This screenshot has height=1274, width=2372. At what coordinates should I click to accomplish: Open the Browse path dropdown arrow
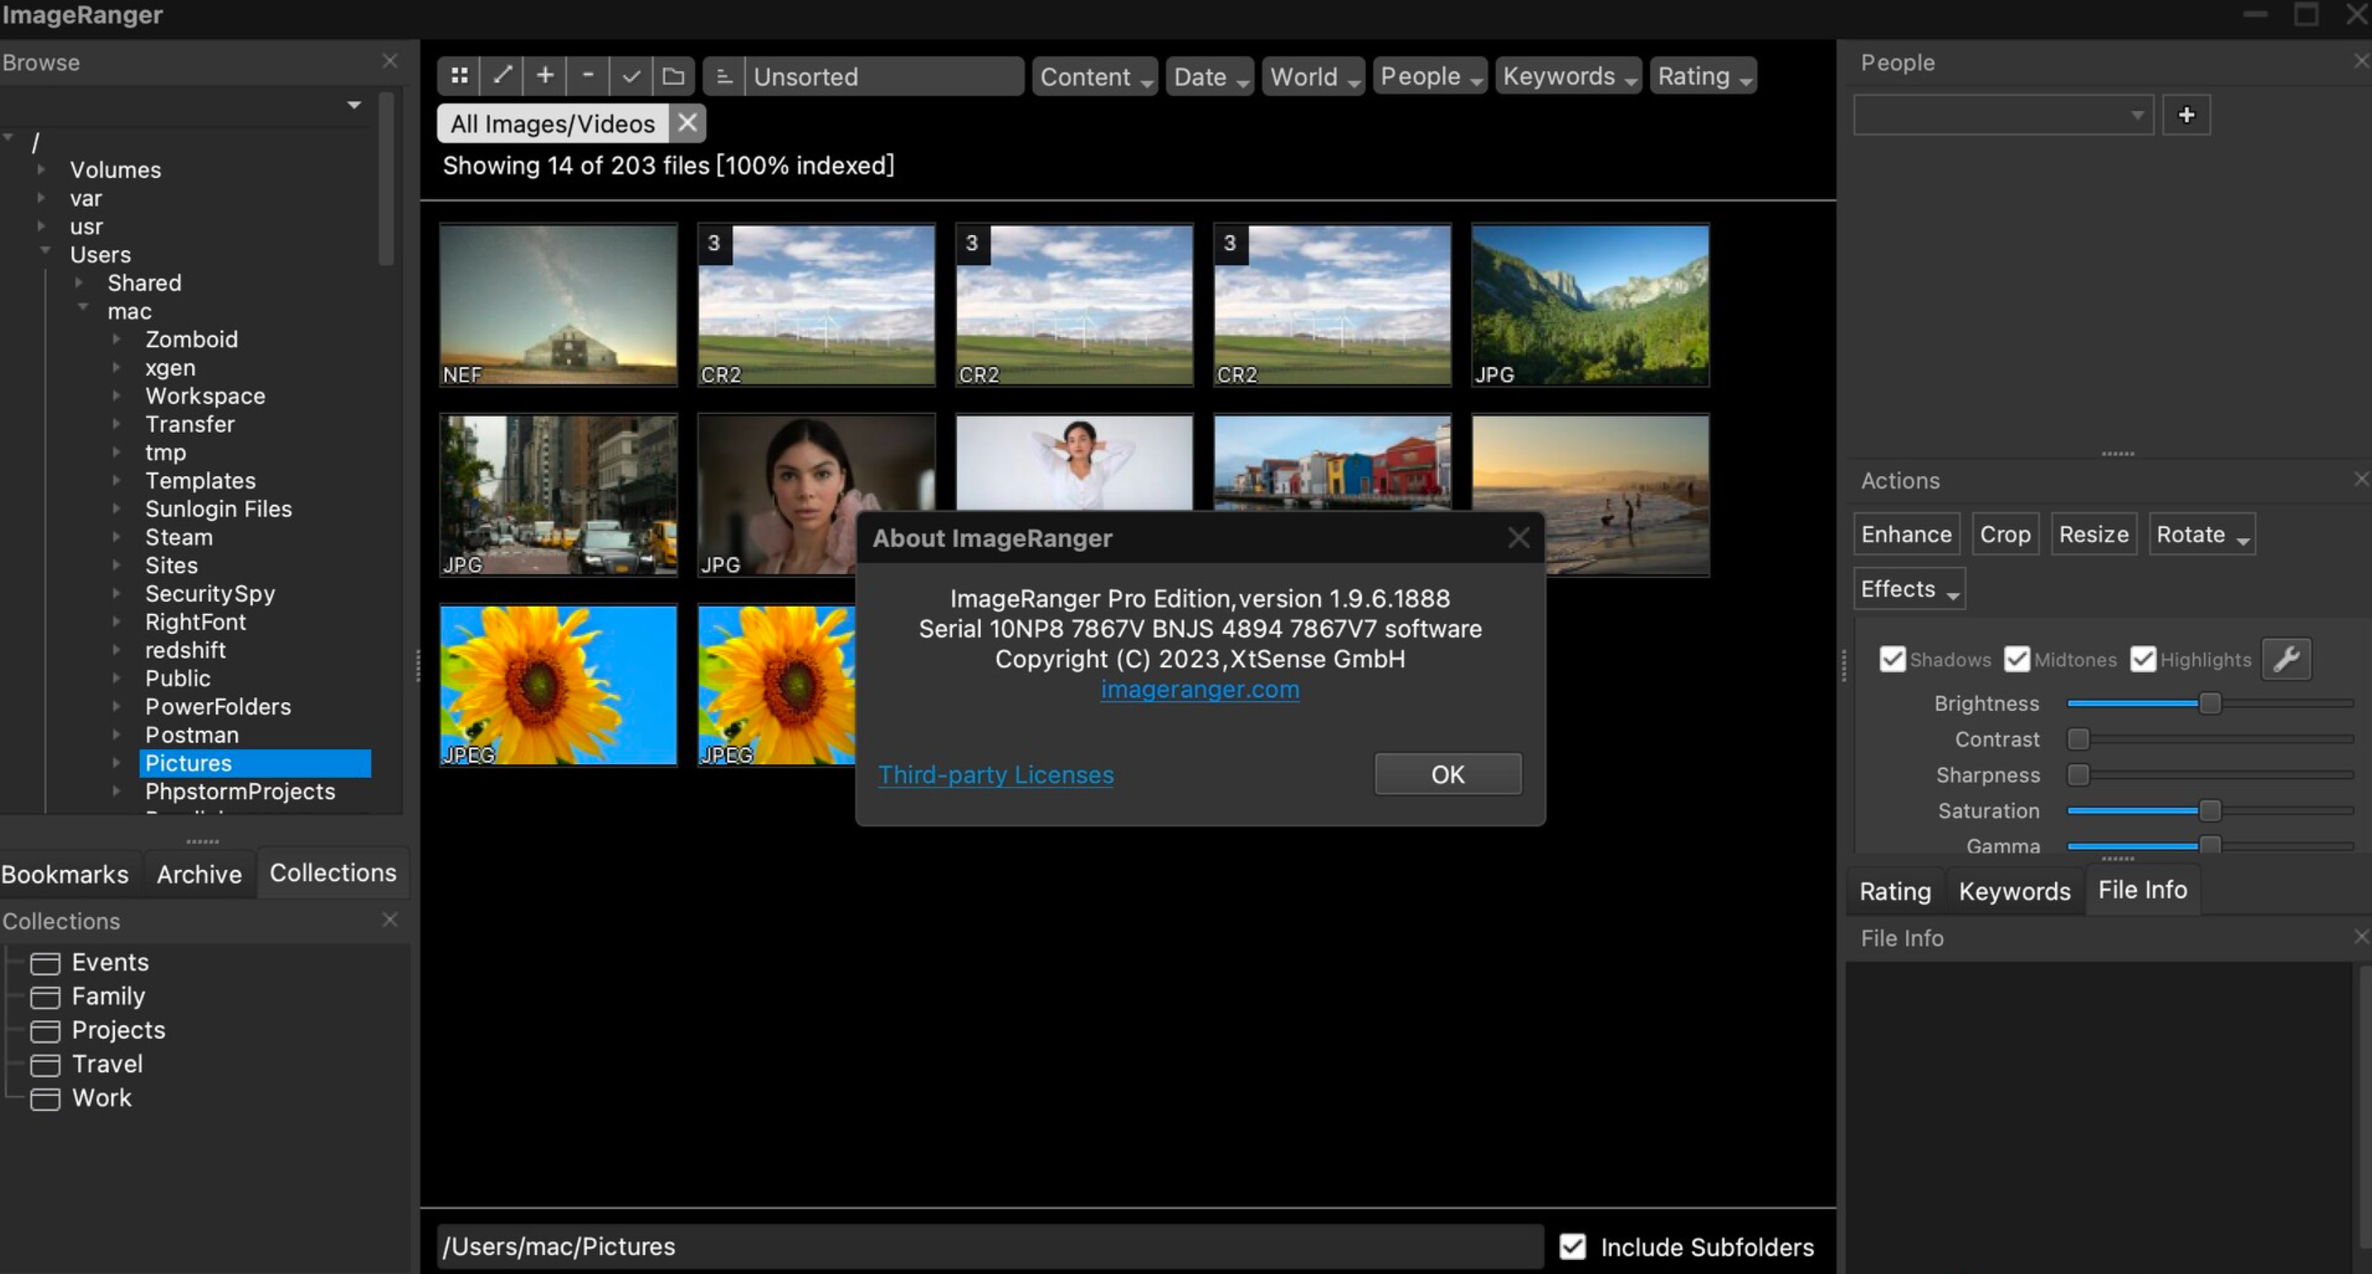pyautogui.click(x=354, y=105)
